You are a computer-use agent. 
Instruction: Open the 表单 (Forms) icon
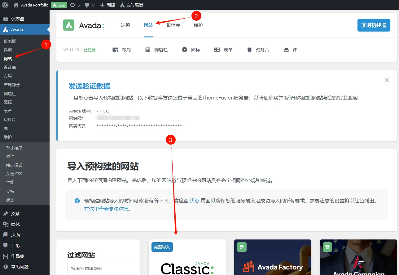coord(217,49)
